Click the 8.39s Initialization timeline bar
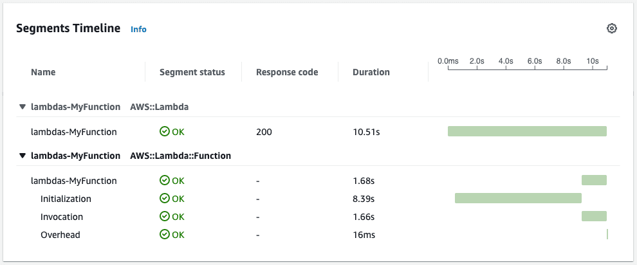The width and height of the screenshot is (637, 265). point(519,198)
